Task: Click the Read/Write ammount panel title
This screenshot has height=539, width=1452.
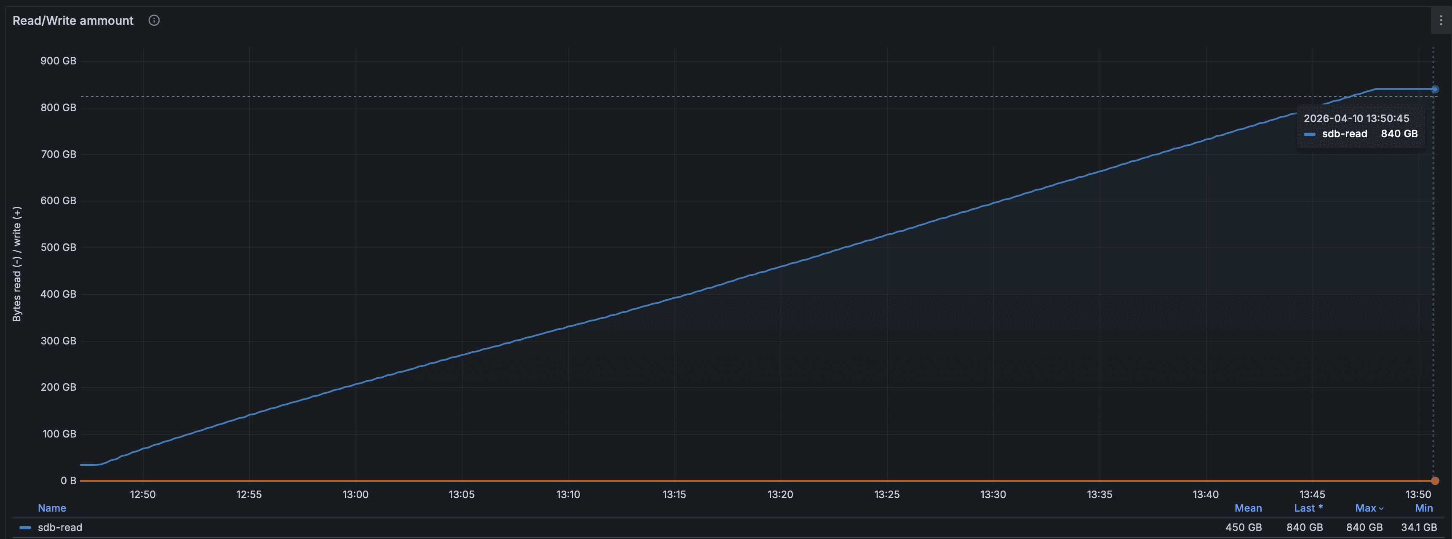Action: [x=73, y=20]
